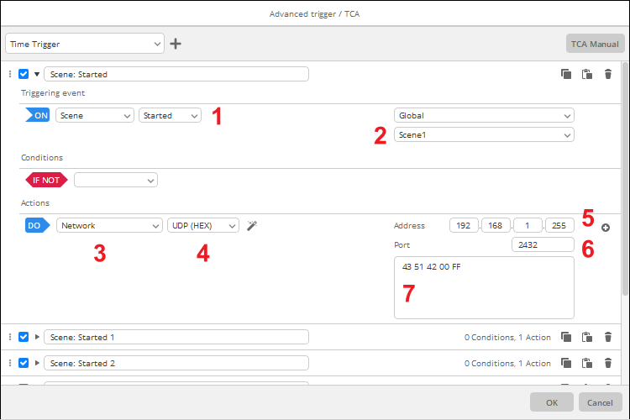
Task: Cancel the Advanced trigger dialog
Action: coord(601,402)
